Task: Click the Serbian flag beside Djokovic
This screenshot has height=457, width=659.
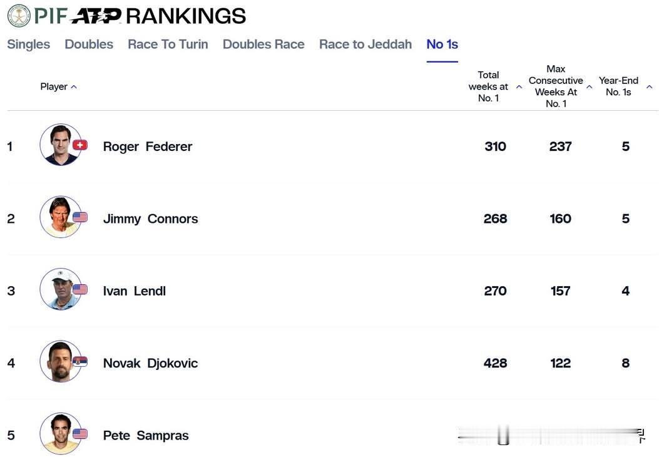Action: (79, 361)
